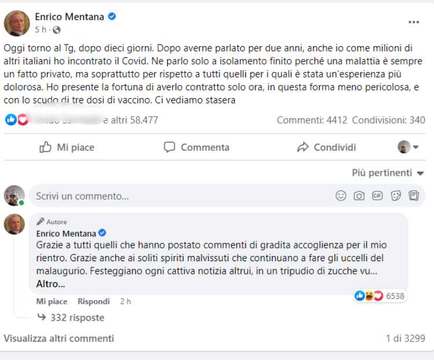
Task: Click the Scrivi un commento input field
Action: point(174,196)
